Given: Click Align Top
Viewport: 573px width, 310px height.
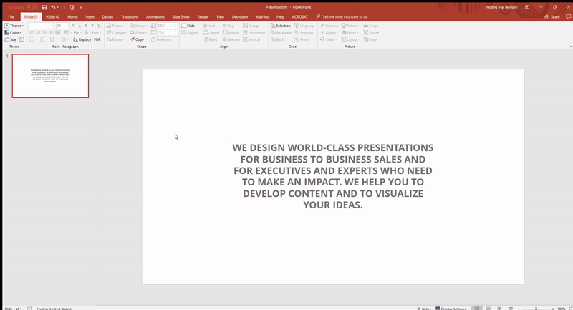Looking at the screenshot, I should pos(228,26).
